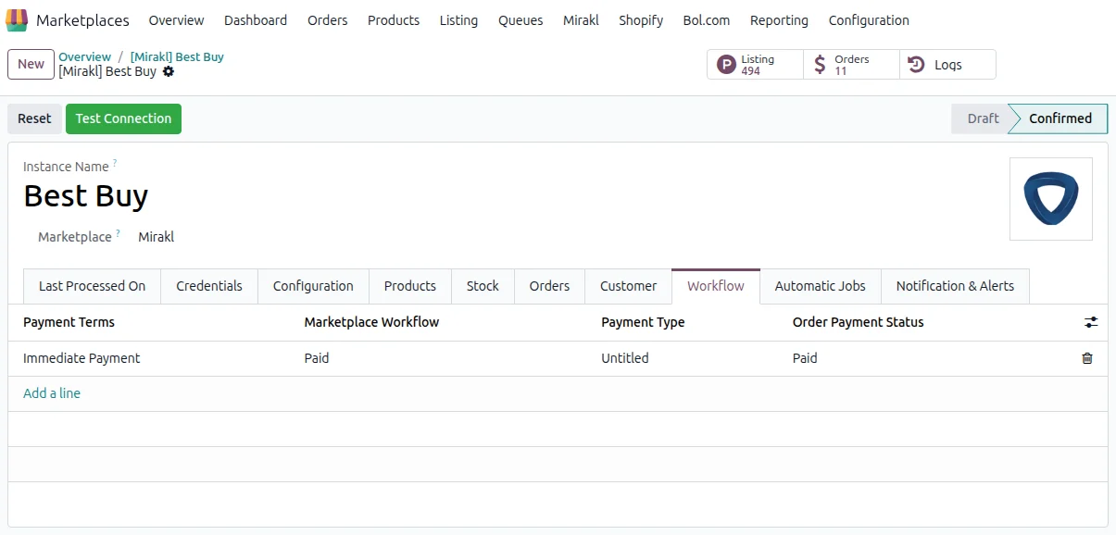Click the Best Buy instance logo image
Viewport: 1116px width, 535px height.
(1051, 199)
